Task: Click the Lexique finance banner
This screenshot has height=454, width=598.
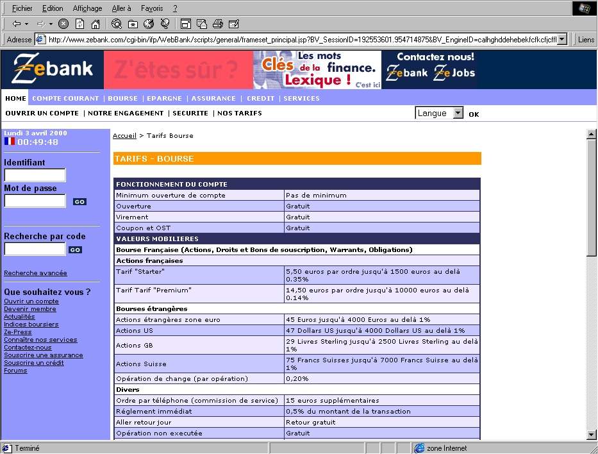Action: pos(317,70)
